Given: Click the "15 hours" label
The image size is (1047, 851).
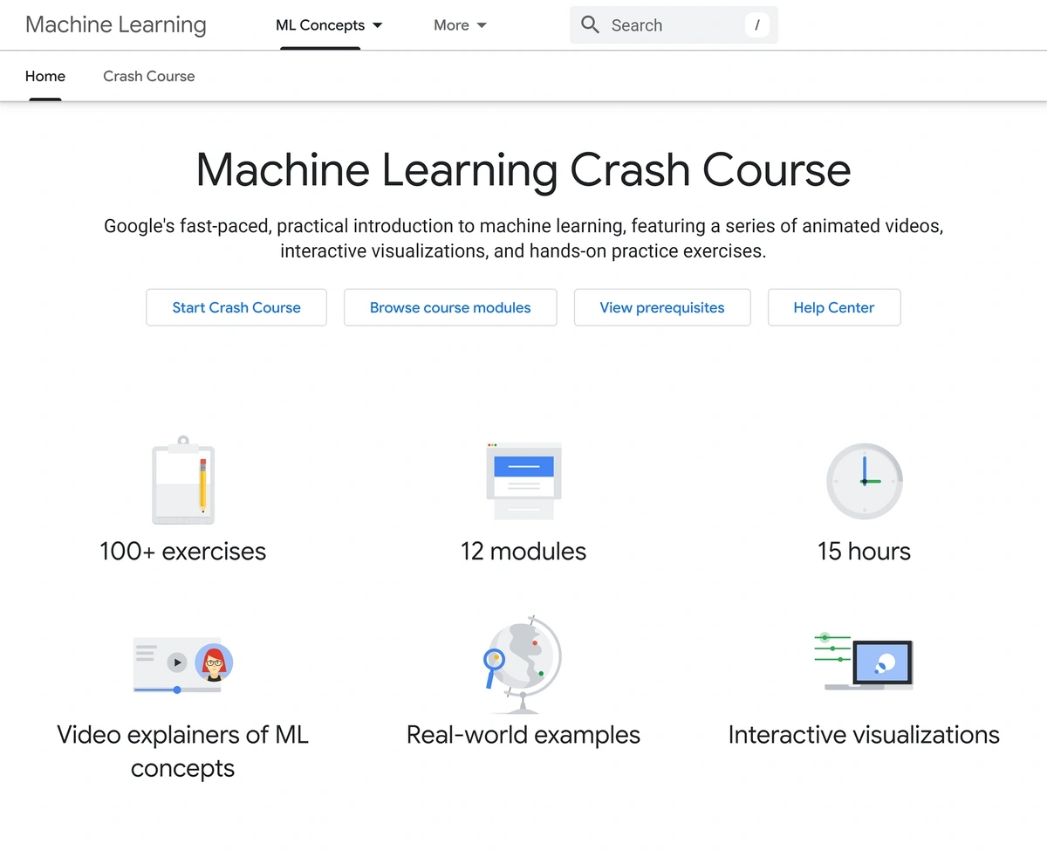Looking at the screenshot, I should pyautogui.click(x=865, y=552).
